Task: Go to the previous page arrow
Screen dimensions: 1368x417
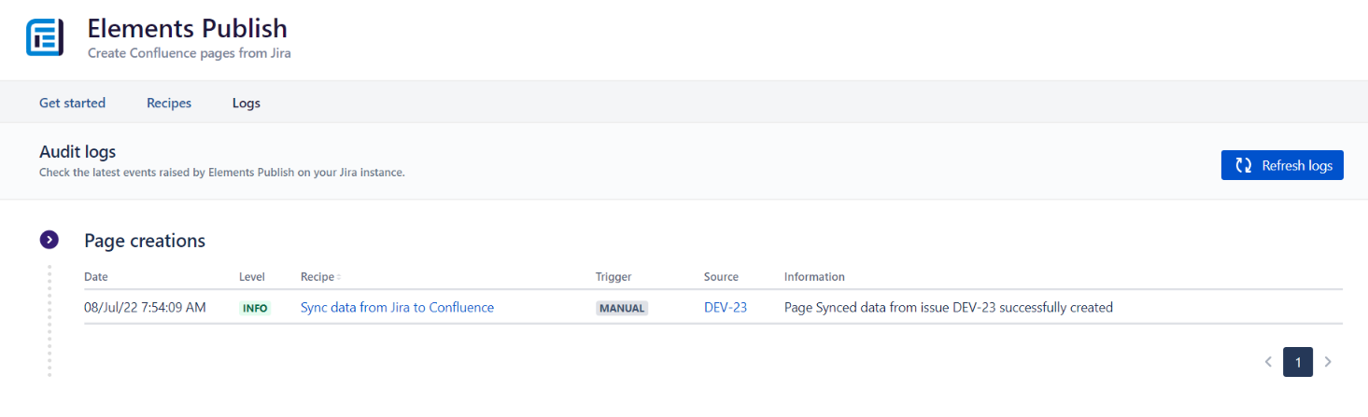Action: 1268,362
